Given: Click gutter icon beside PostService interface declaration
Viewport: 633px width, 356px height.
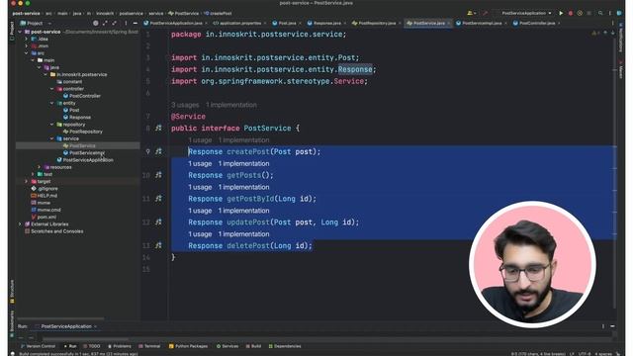Looking at the screenshot, I should pos(158,128).
